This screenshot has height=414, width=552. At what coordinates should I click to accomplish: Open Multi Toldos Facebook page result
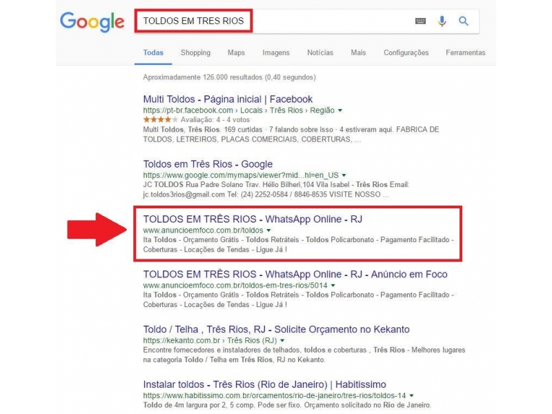click(228, 99)
